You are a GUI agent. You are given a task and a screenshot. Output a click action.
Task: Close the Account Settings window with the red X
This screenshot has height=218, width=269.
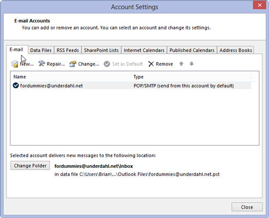(260, 5)
